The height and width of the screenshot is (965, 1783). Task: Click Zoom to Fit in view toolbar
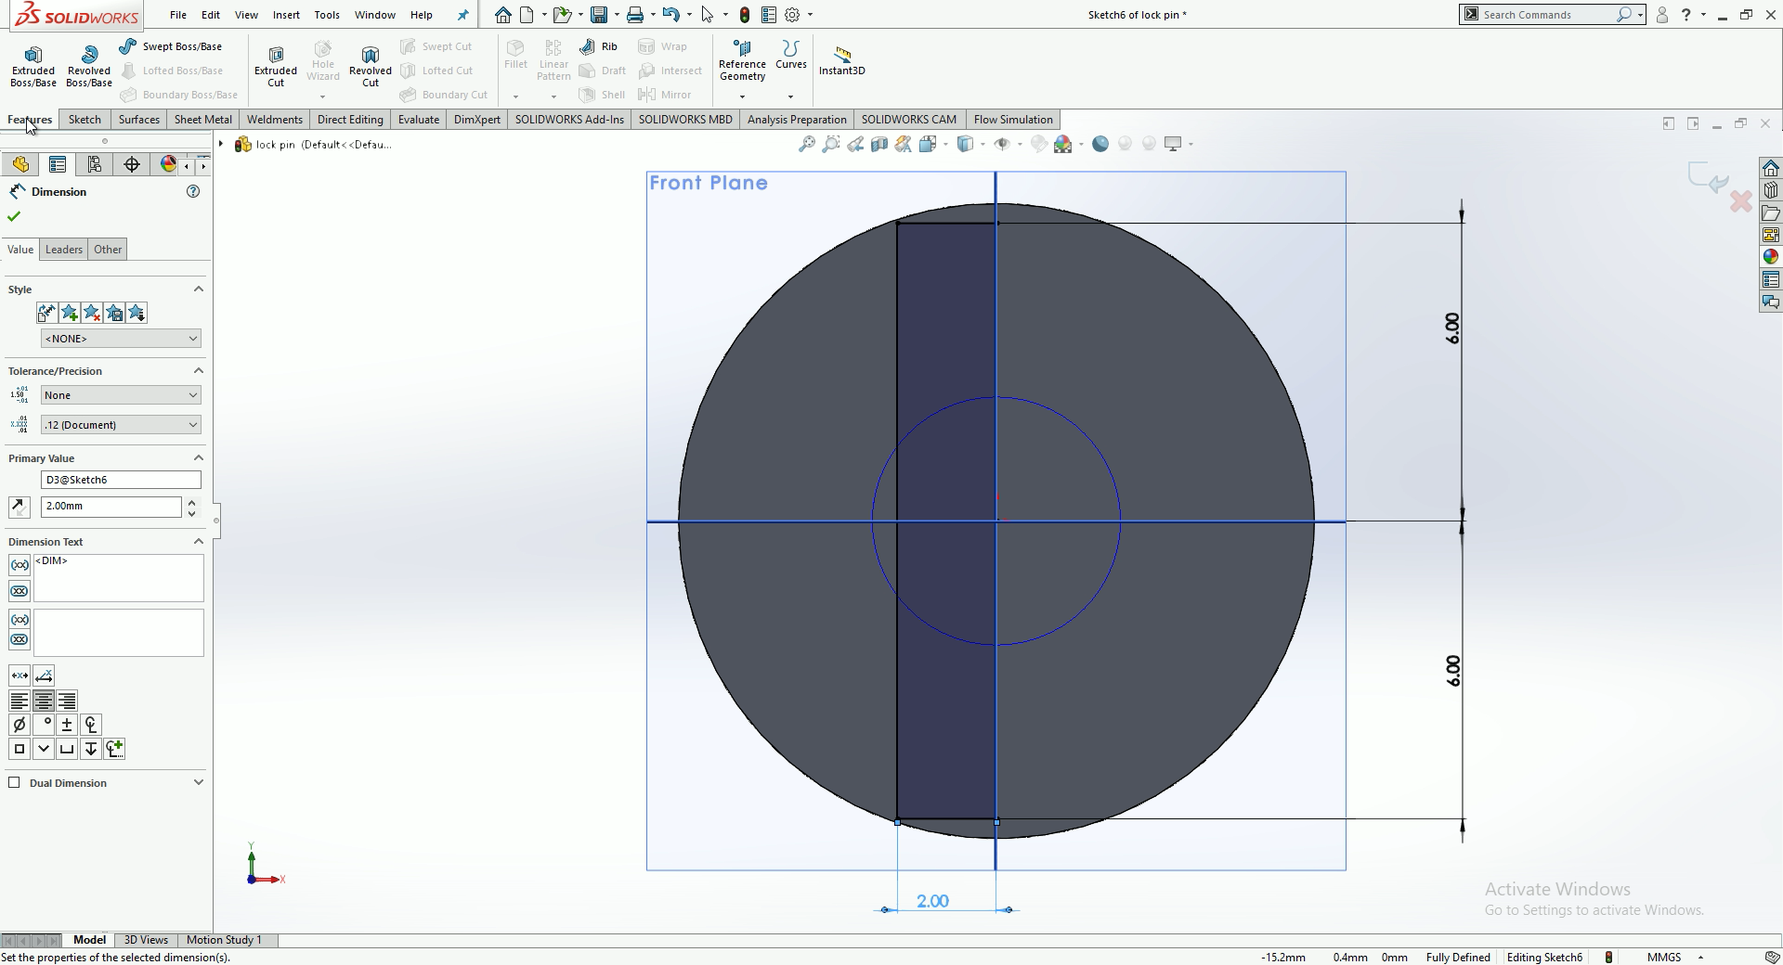click(807, 144)
